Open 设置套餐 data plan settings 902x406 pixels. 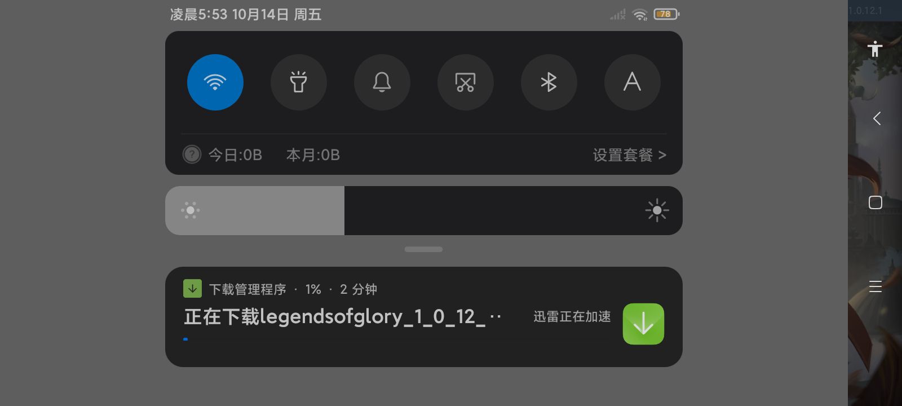click(629, 155)
